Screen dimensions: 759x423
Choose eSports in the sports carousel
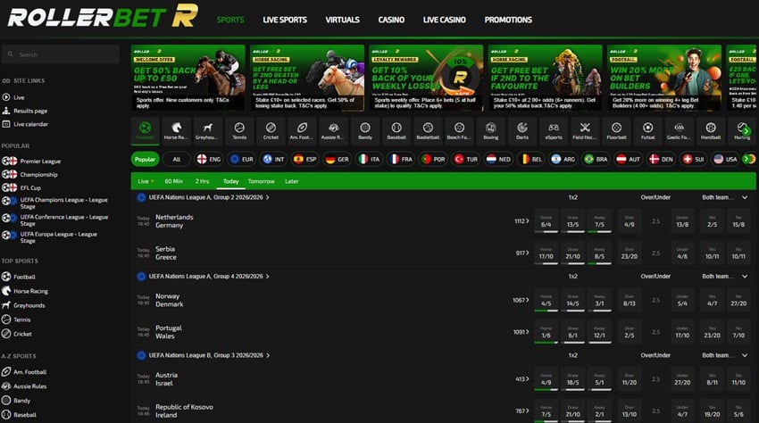[x=554, y=130]
